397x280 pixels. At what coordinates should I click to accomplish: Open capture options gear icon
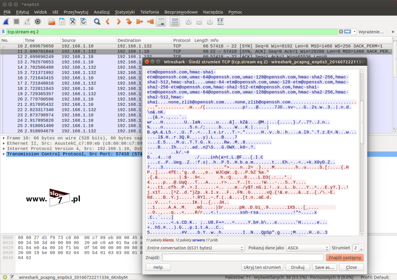coord(38,21)
